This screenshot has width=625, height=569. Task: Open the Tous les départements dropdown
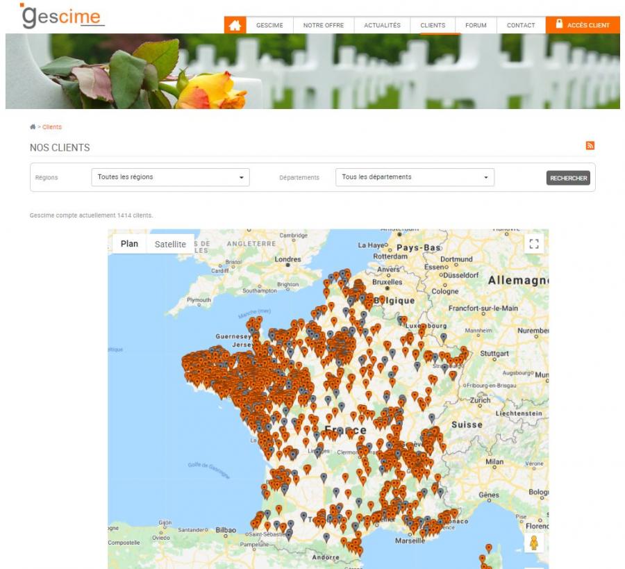tap(415, 177)
